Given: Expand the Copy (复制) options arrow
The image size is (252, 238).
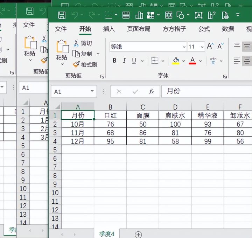Looking at the screenshot, I should (x=98, y=54).
